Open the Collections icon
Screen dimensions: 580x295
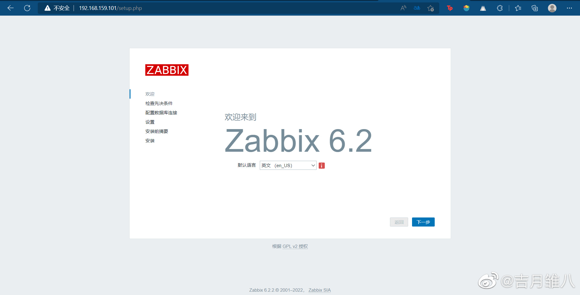click(x=535, y=8)
